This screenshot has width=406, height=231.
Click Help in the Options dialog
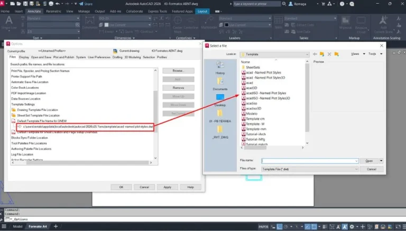[190, 187]
